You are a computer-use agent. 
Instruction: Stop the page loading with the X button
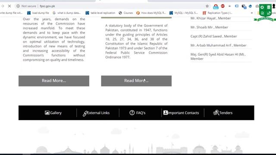click(x=9, y=6)
